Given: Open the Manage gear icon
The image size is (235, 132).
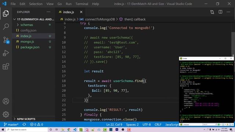Looking at the screenshot, I should pyautogui.click(x=6, y=114).
